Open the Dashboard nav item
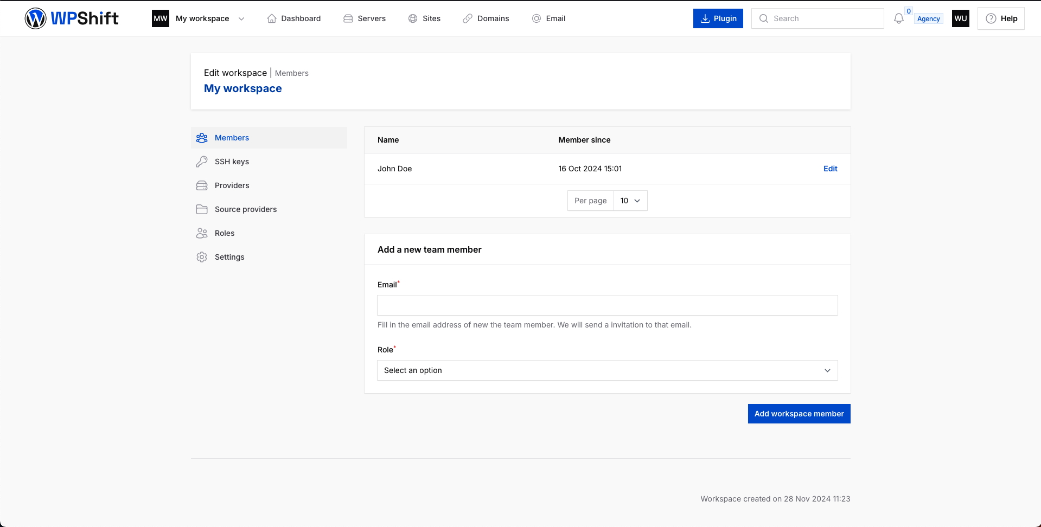 click(x=294, y=18)
